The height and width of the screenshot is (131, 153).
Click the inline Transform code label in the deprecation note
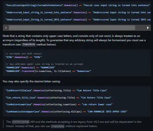(58, 126)
